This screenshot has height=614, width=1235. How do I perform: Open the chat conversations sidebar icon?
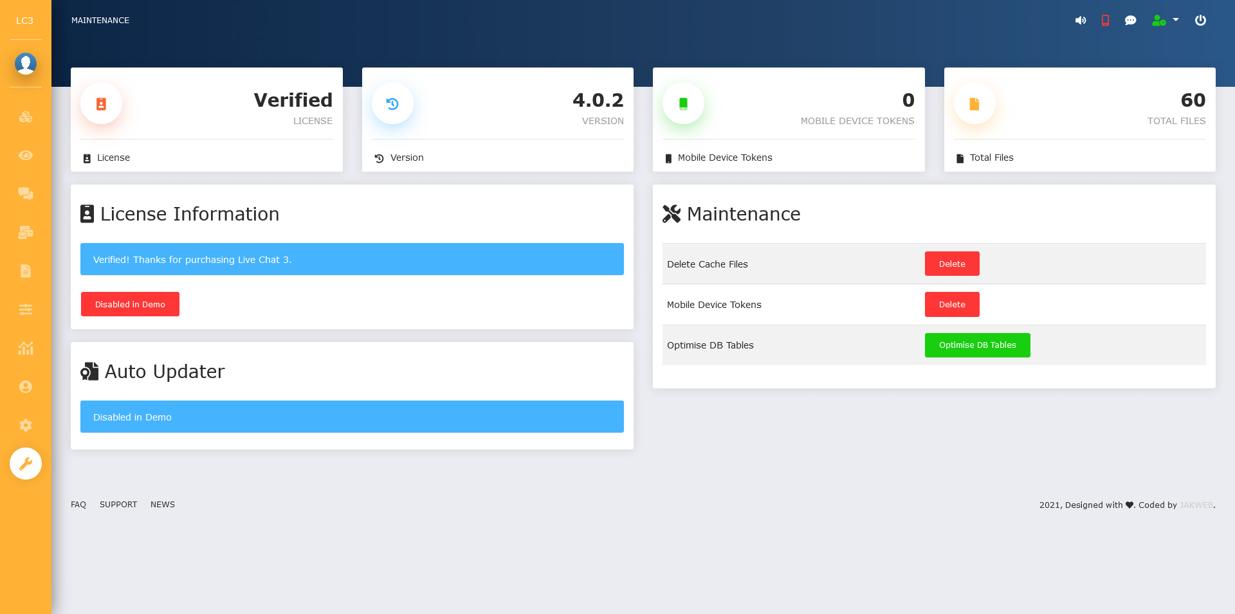pos(26,194)
